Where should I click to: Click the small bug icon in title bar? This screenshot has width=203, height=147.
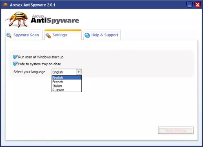[x=6, y=5]
